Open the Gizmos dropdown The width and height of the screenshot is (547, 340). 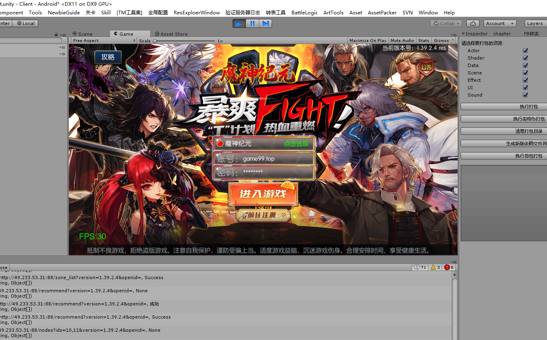tap(444, 41)
